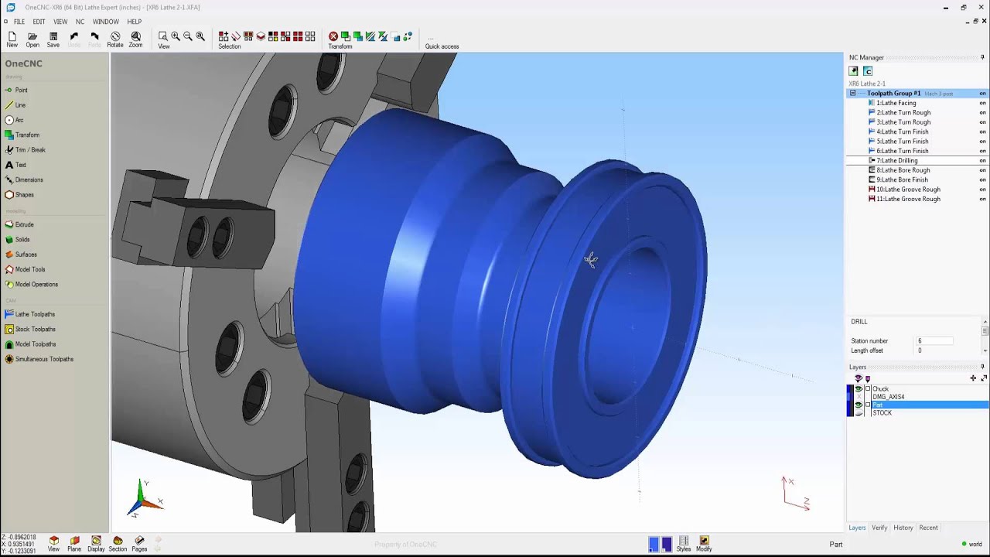Open Model Operations in the sidebar
Viewport: 990px width, 557px height.
click(x=31, y=285)
